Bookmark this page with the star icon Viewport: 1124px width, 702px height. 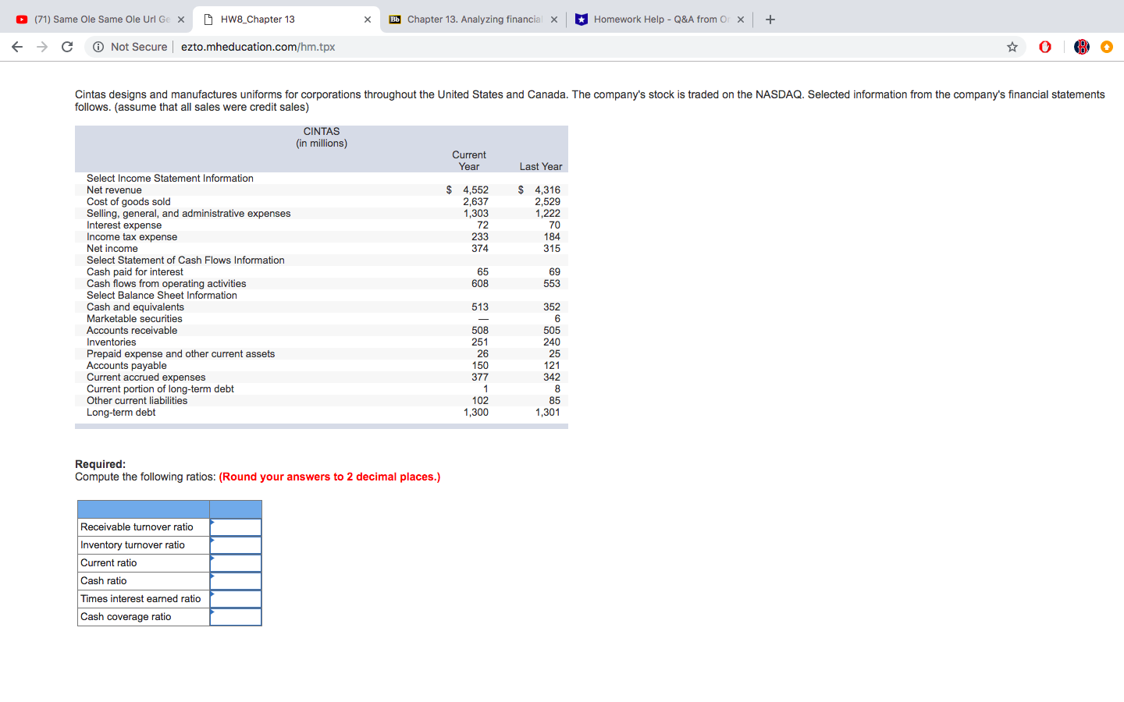[x=1012, y=47]
